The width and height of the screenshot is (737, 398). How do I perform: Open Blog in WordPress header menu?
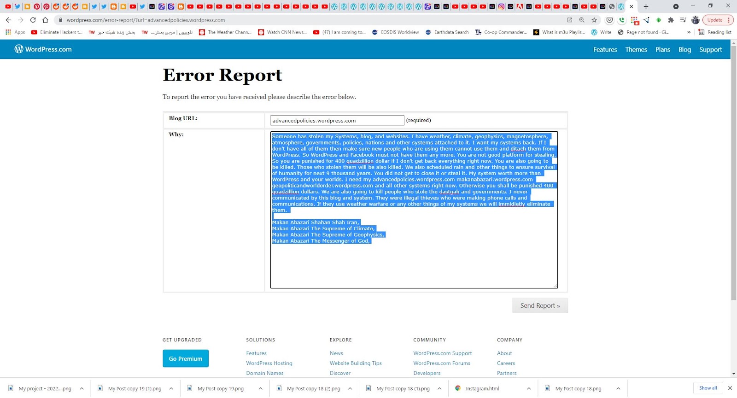click(684, 49)
